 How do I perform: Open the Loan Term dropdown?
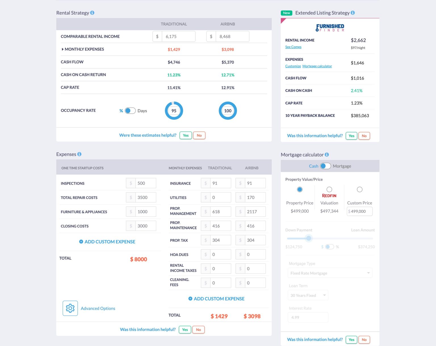tap(308, 295)
